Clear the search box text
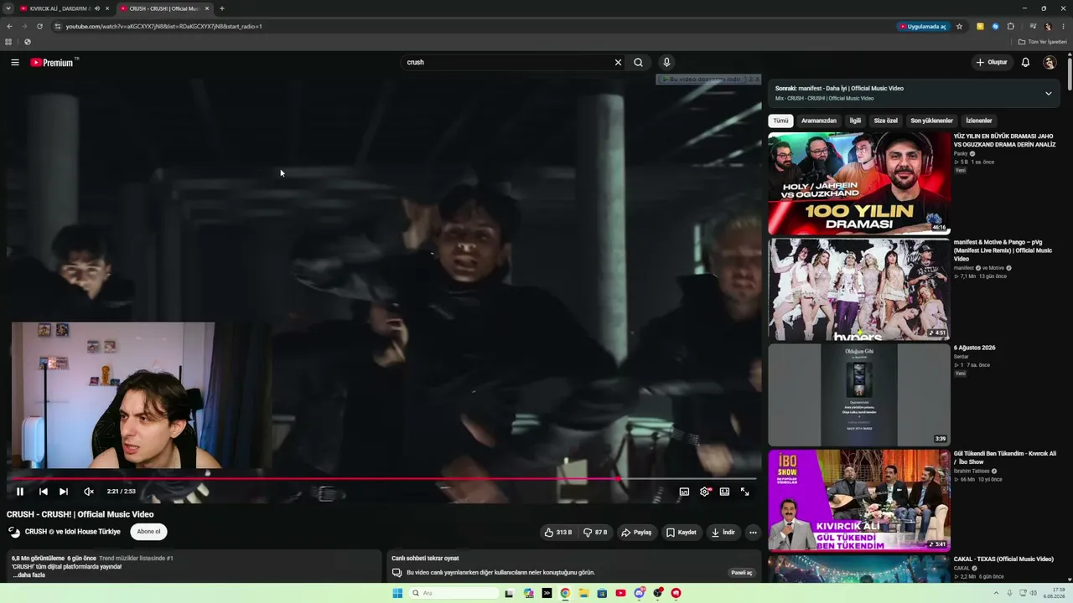The height and width of the screenshot is (603, 1073). point(618,62)
